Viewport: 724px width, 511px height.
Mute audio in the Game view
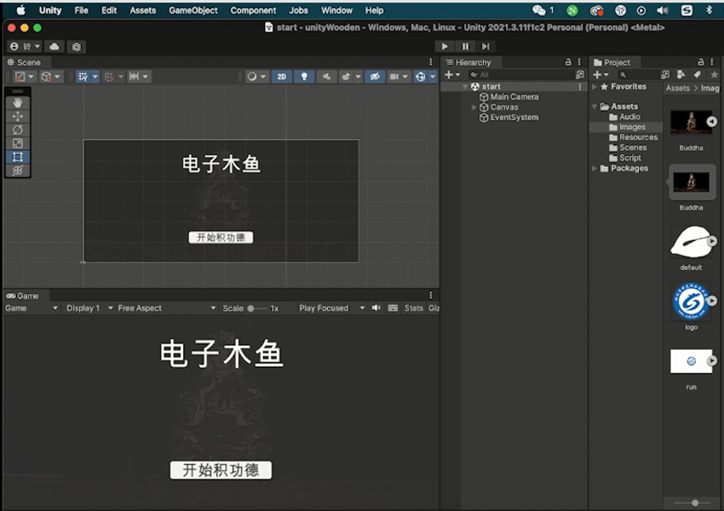pos(376,307)
